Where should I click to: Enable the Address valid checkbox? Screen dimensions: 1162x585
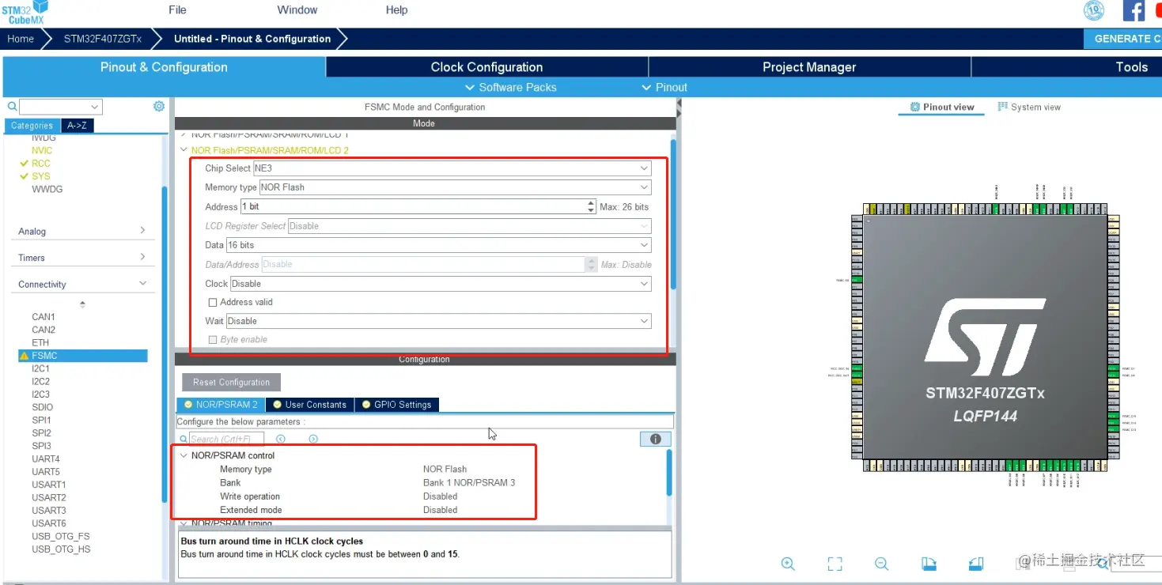coord(212,302)
